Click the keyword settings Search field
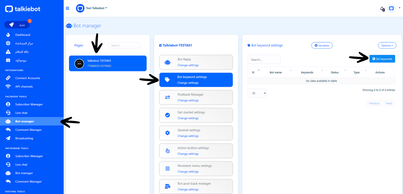This screenshot has height=194, width=403. 264,60
